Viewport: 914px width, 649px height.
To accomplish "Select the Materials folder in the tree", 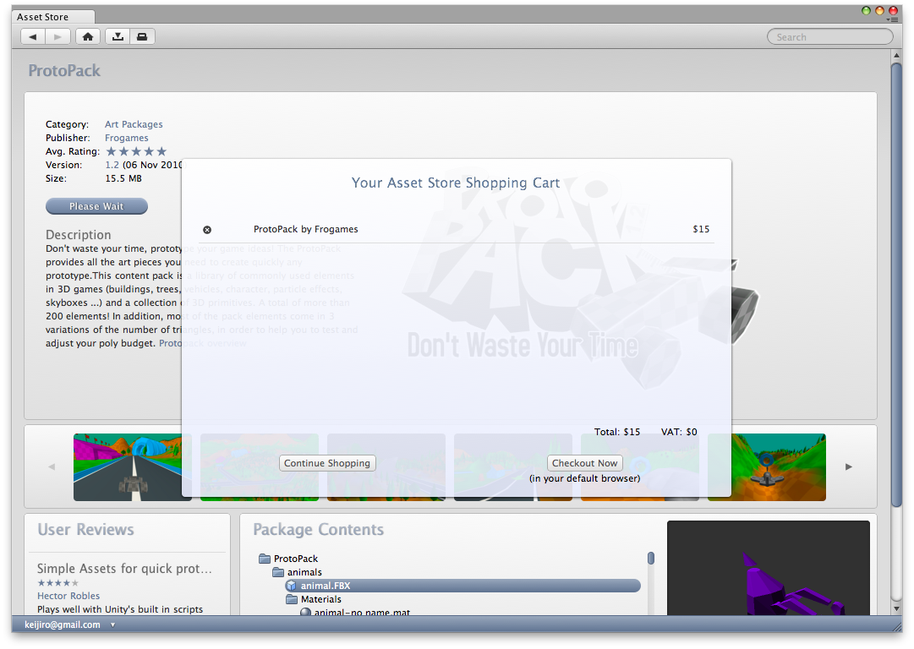I will (x=314, y=599).
